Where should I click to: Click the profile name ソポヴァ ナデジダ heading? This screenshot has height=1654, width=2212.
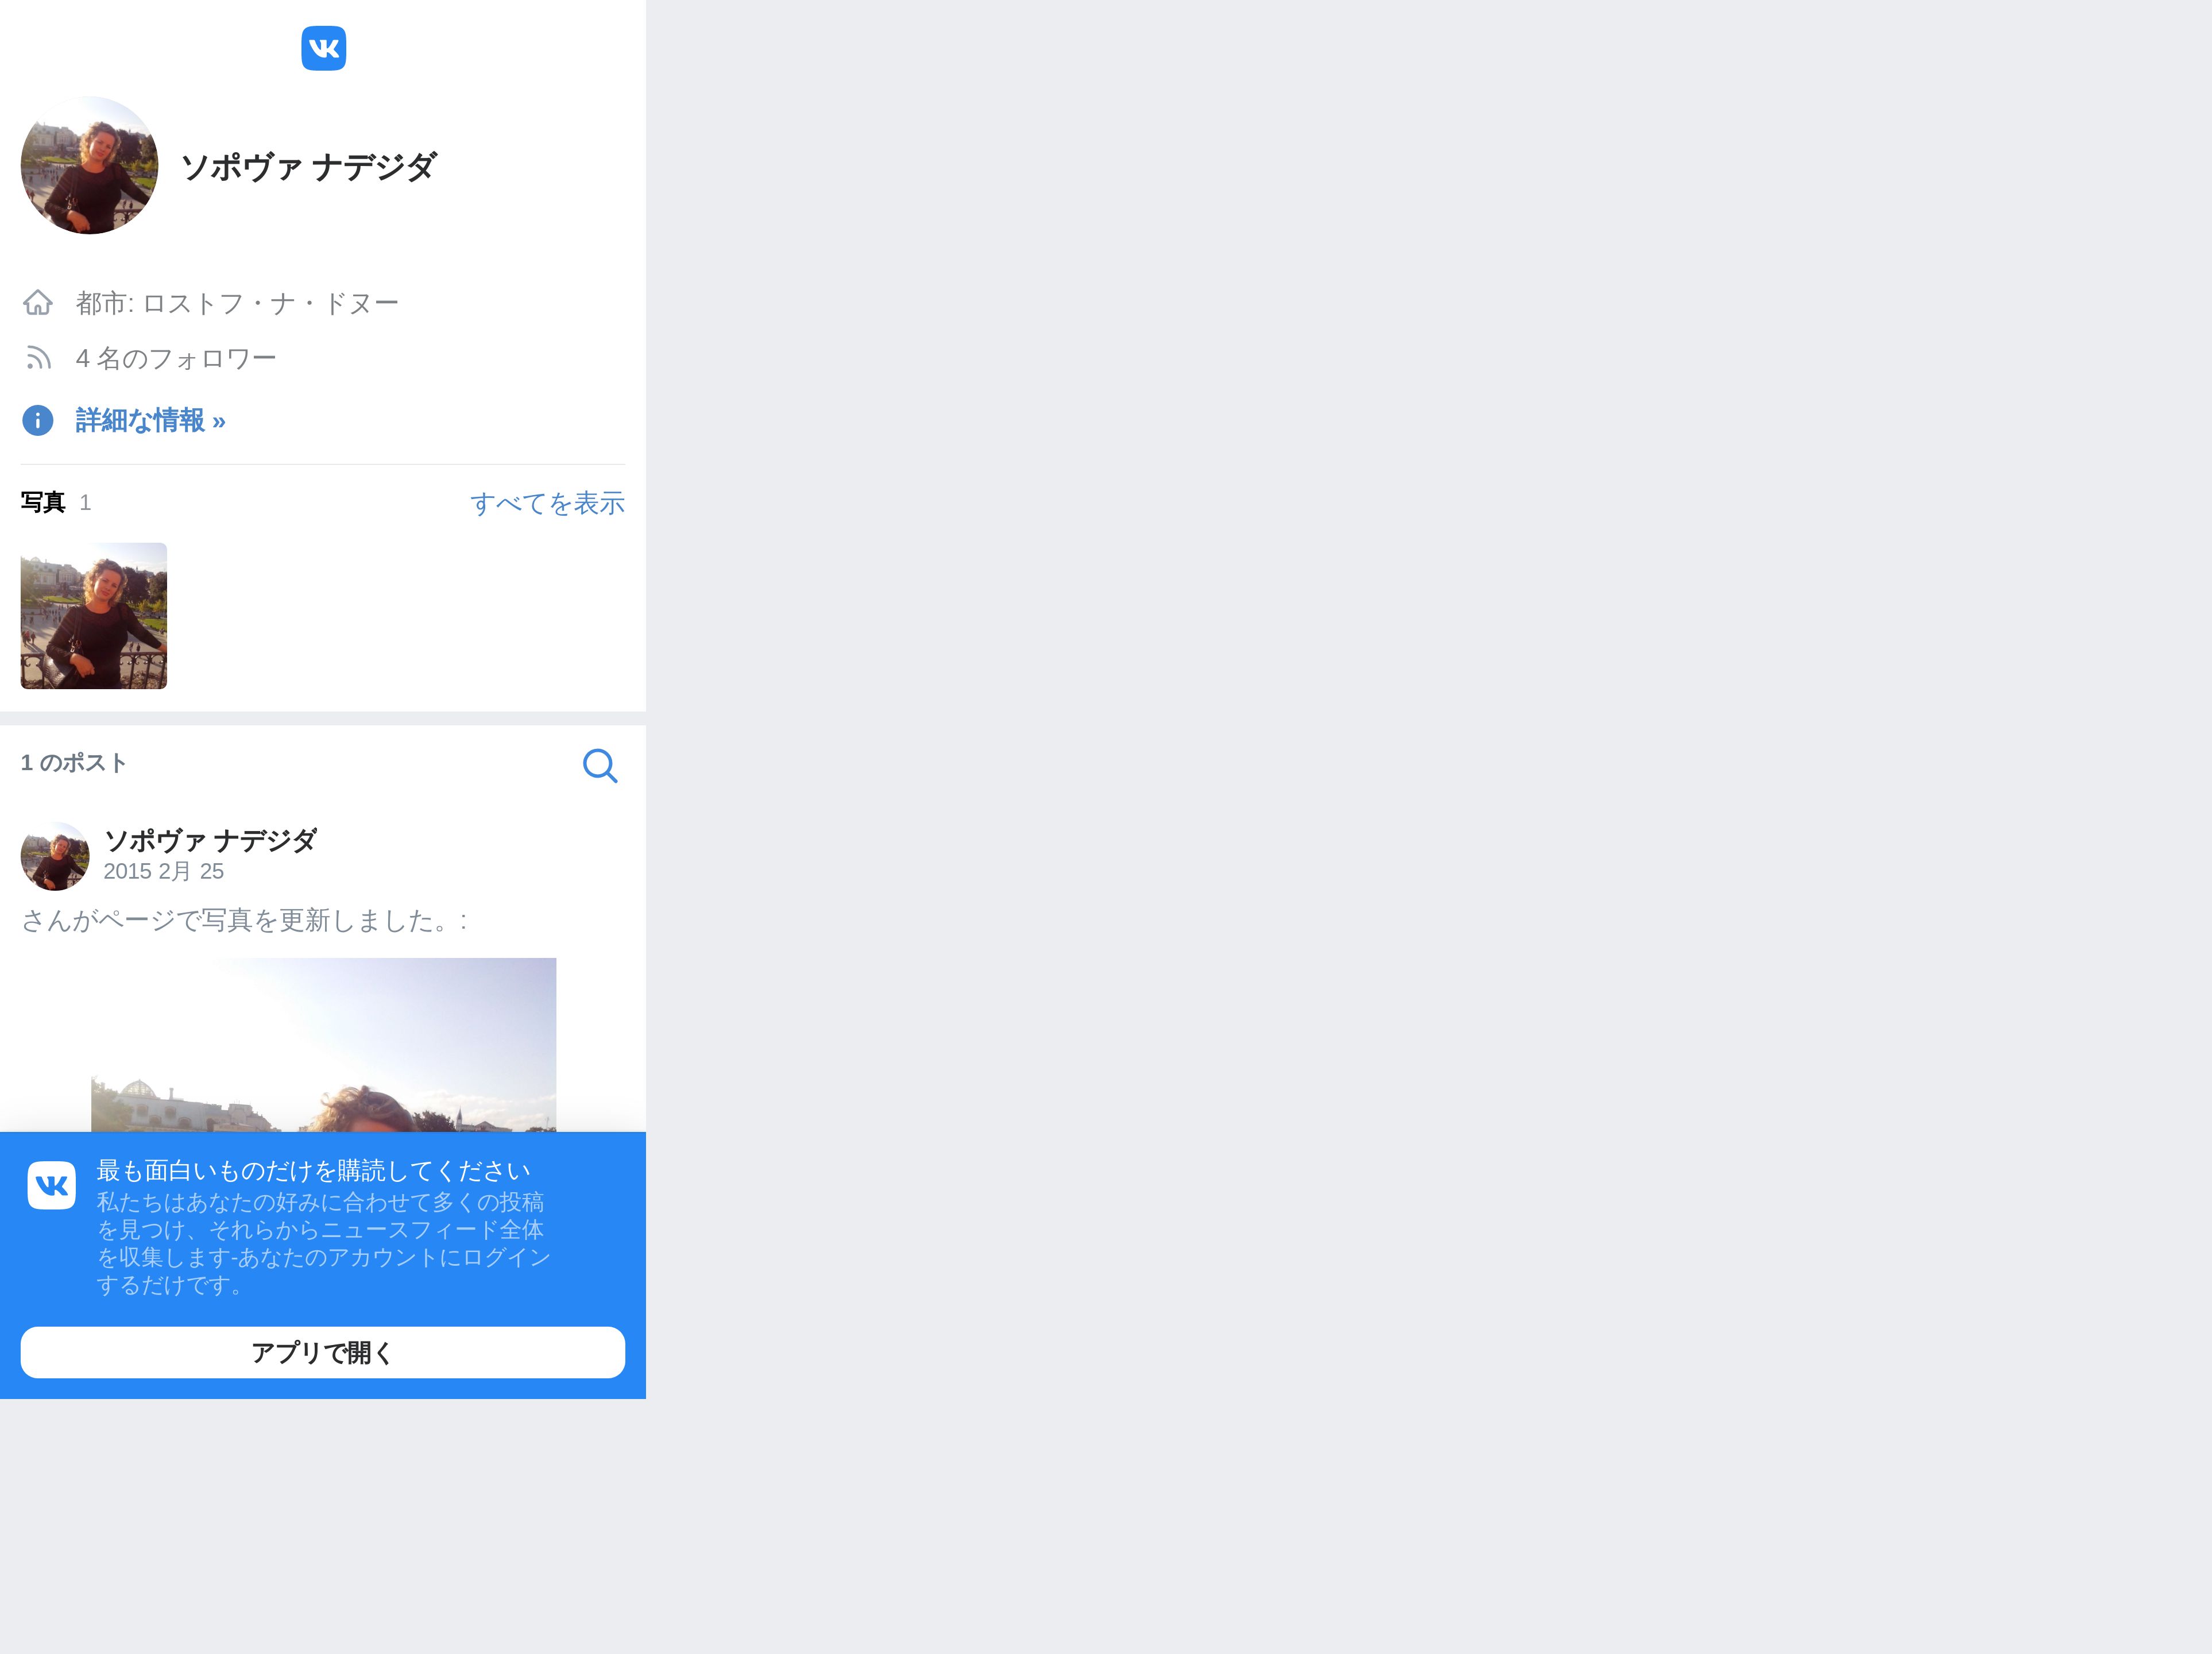(x=308, y=166)
